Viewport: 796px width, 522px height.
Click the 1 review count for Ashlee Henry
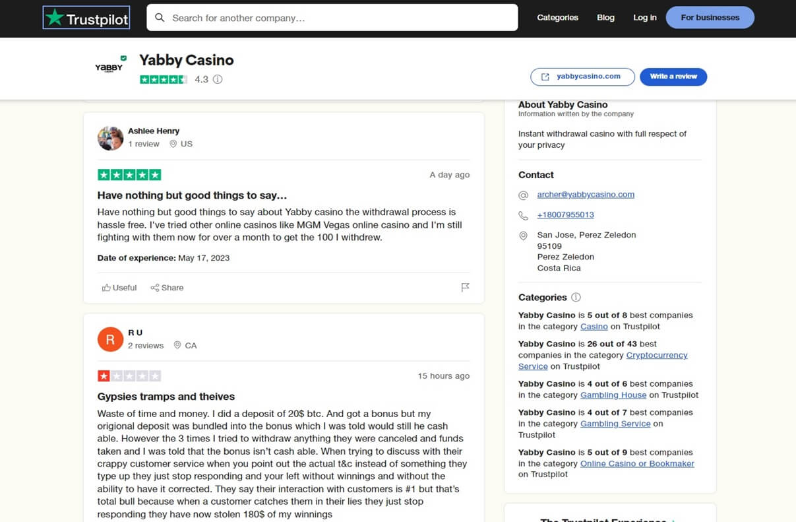point(144,144)
